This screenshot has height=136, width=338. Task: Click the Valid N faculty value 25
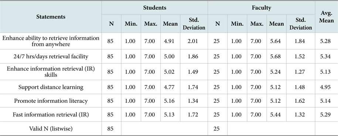(x=217, y=129)
